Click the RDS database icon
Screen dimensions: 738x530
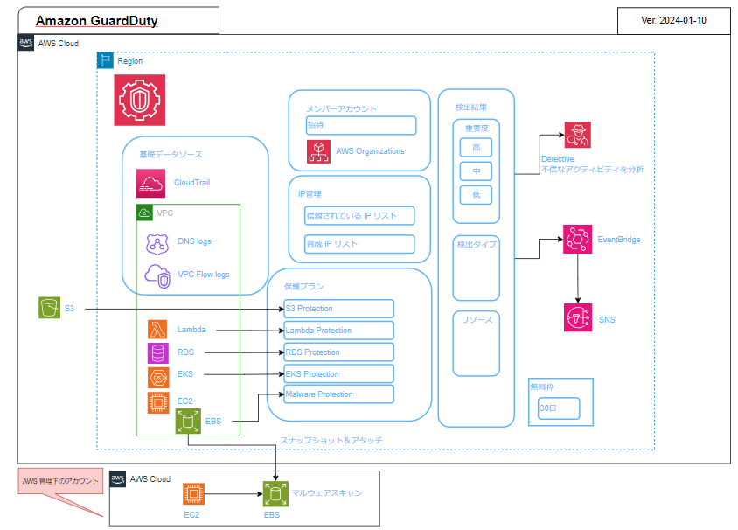[x=158, y=352]
